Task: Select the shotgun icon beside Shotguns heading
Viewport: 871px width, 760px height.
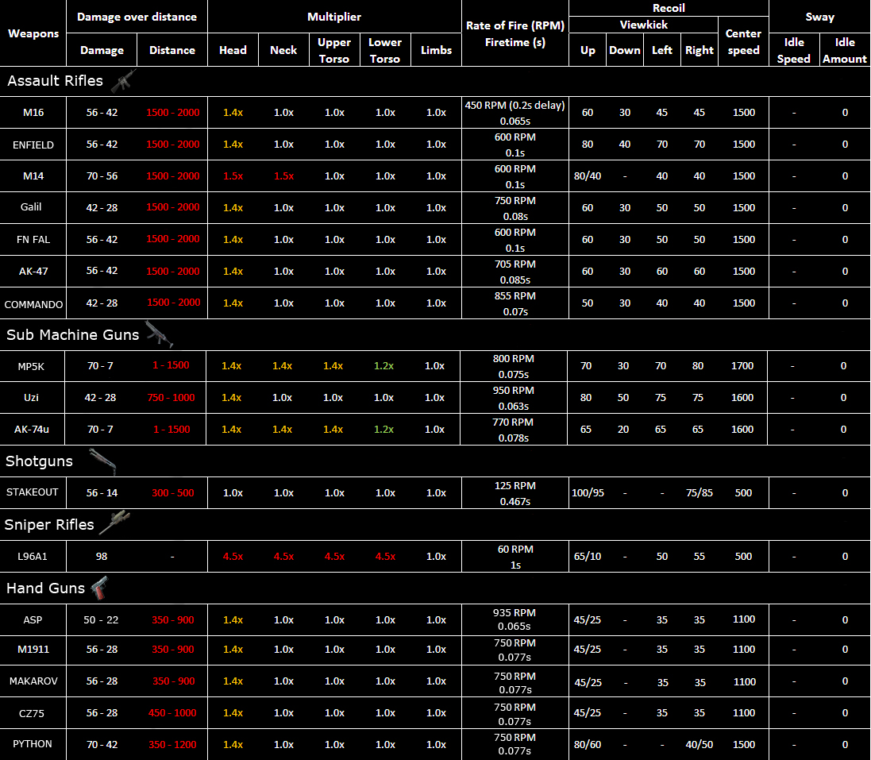Action: pos(102,461)
